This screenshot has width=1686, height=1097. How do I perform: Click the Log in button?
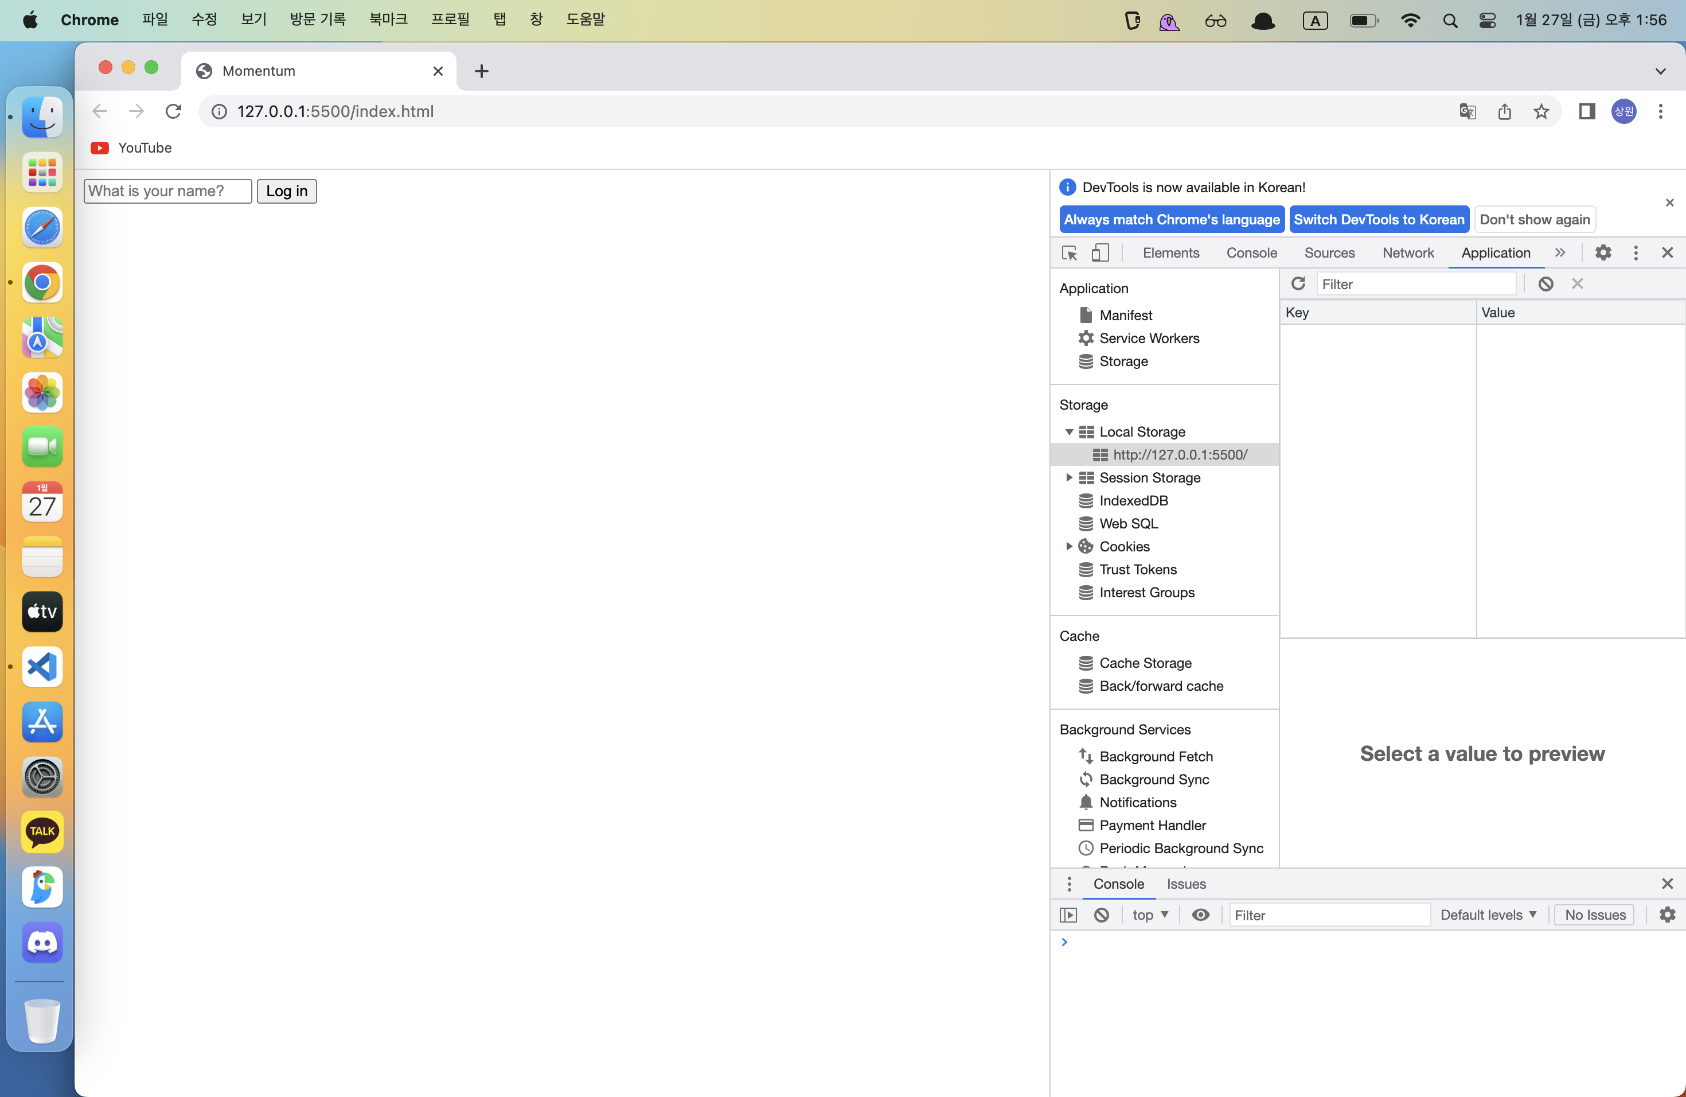point(286,191)
